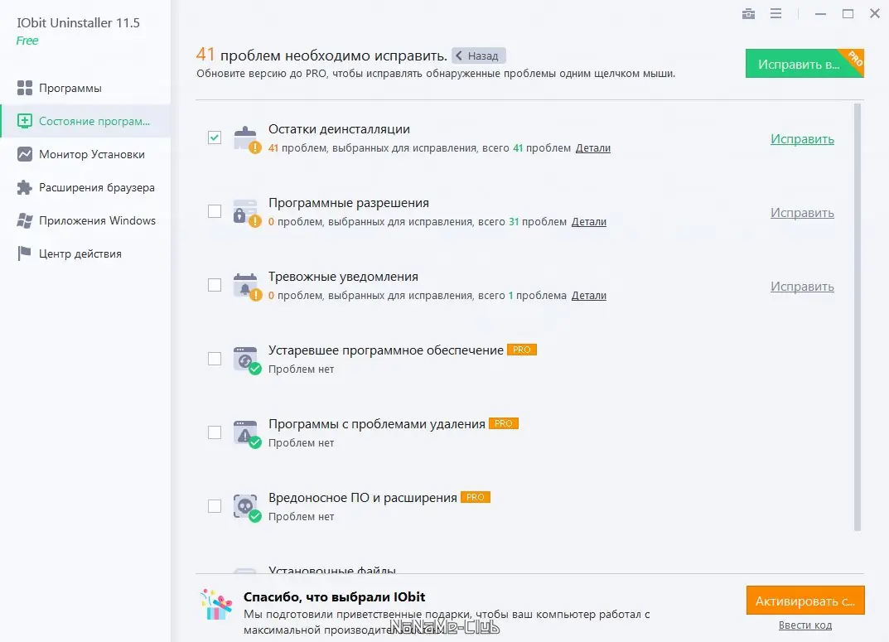The width and height of the screenshot is (889, 642).
Task: Click Исправить link for Тревожные уведомления
Action: (x=802, y=286)
